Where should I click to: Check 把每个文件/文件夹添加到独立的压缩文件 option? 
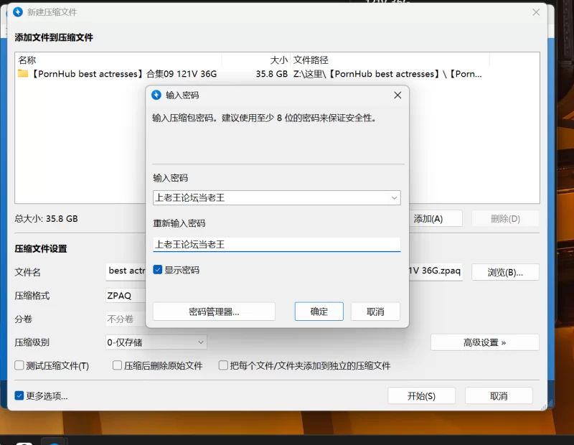(223, 365)
